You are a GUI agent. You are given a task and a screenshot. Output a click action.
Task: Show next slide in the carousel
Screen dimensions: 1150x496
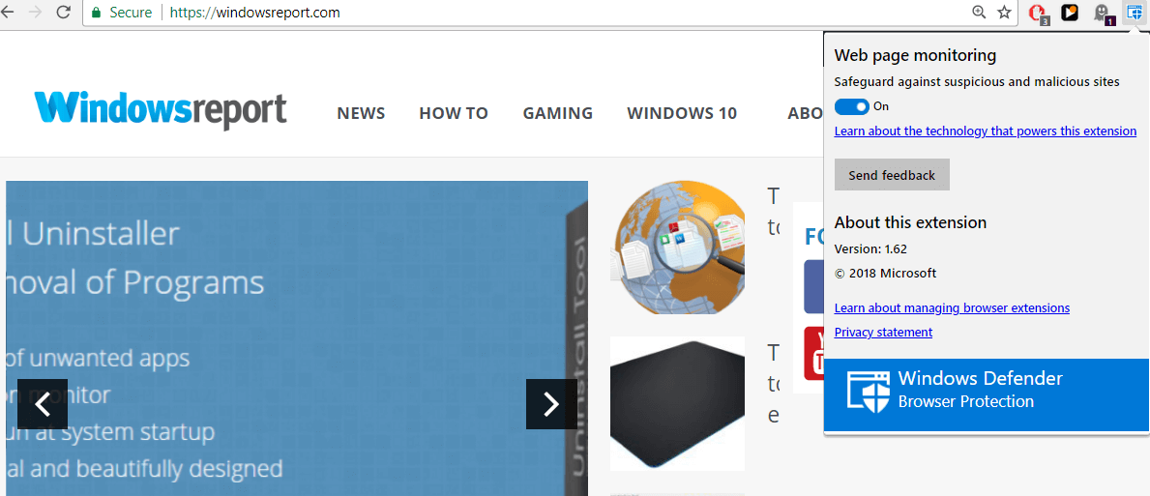[x=550, y=404]
